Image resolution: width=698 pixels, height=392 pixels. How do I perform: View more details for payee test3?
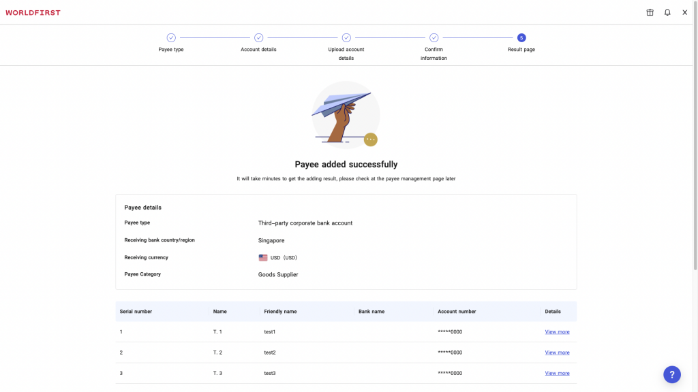point(557,374)
